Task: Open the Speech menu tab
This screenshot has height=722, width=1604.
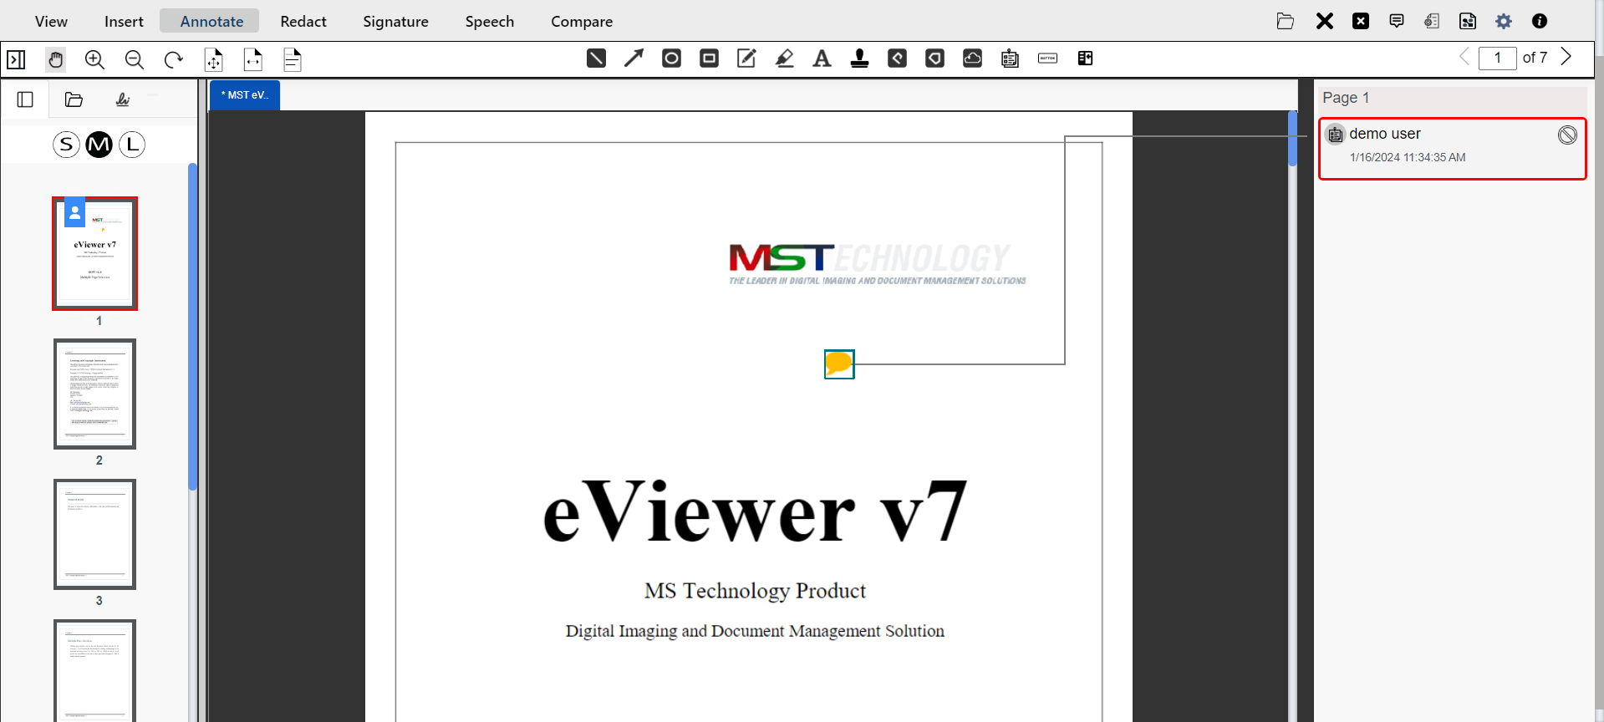Action: [490, 21]
